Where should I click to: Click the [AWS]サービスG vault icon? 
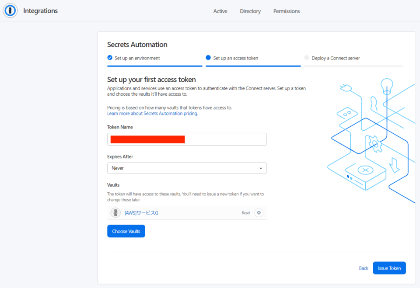pos(115,213)
